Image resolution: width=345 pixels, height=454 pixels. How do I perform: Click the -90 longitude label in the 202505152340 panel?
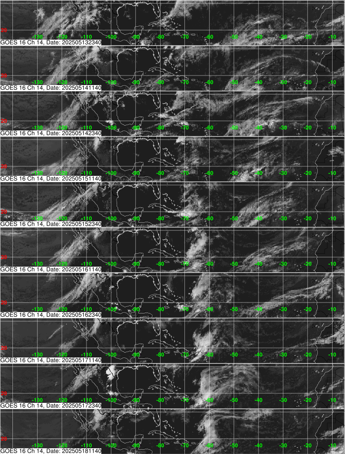click(135, 218)
